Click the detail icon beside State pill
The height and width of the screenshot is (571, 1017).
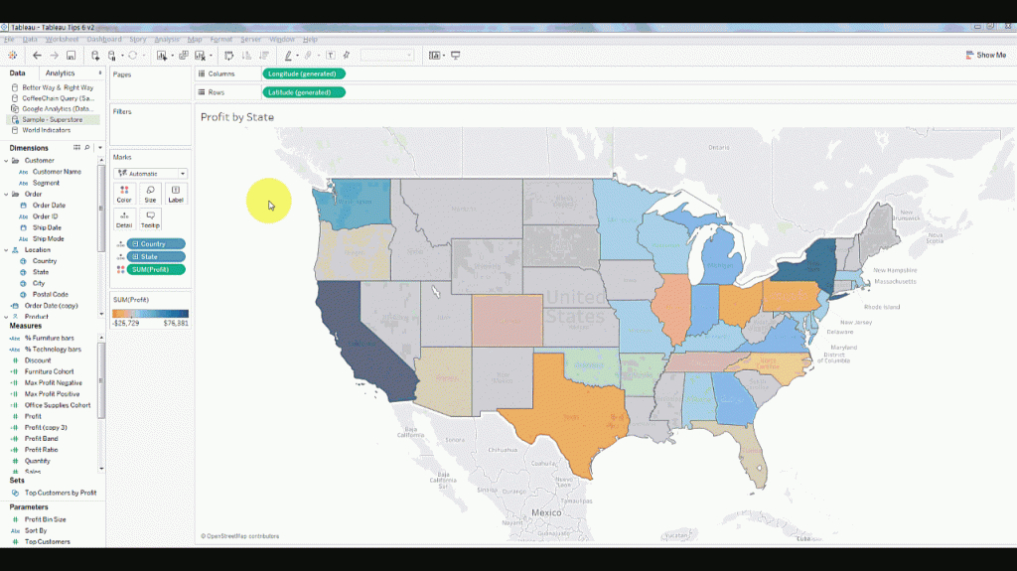point(120,257)
